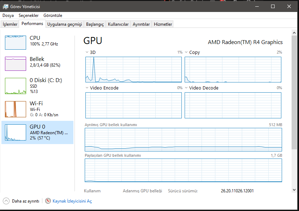Open the Video Encode graph dropdown
This screenshot has height=211, width=299.
point(87,88)
